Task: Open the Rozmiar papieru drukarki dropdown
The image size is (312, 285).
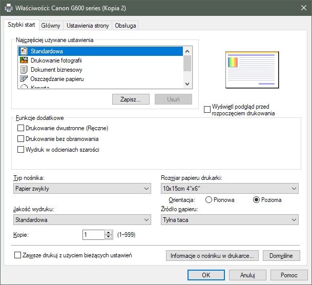Action: click(230, 189)
